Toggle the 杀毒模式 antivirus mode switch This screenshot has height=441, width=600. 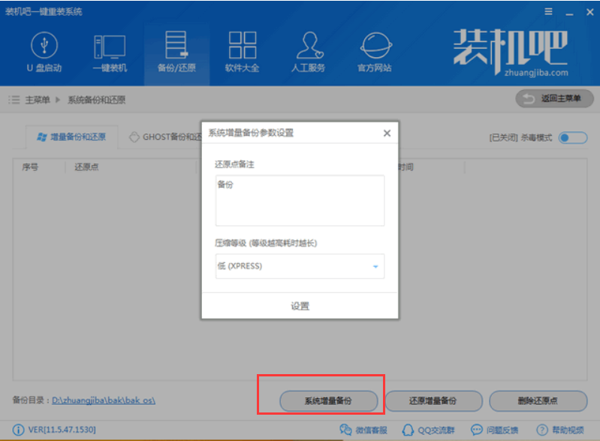(572, 137)
